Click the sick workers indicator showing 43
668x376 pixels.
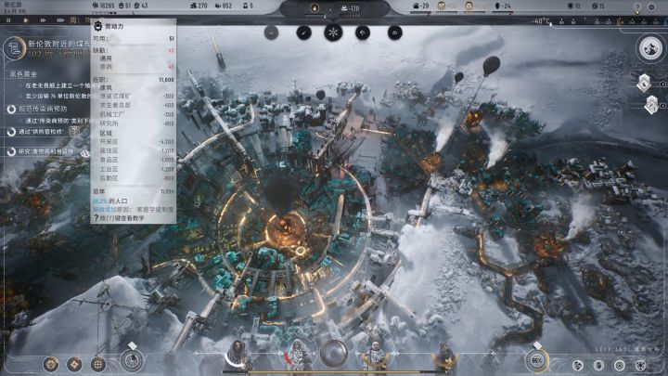tap(141, 6)
